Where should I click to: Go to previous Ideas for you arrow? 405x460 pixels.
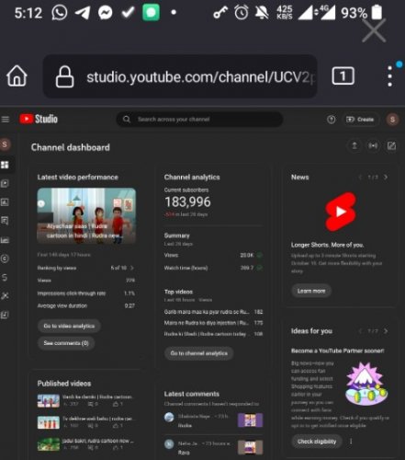(x=360, y=331)
